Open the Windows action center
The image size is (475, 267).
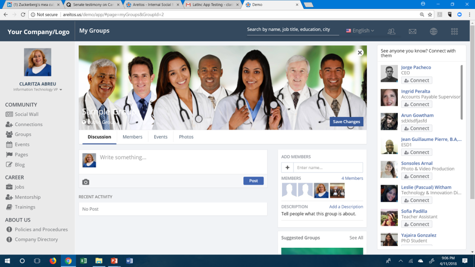pyautogui.click(x=465, y=261)
